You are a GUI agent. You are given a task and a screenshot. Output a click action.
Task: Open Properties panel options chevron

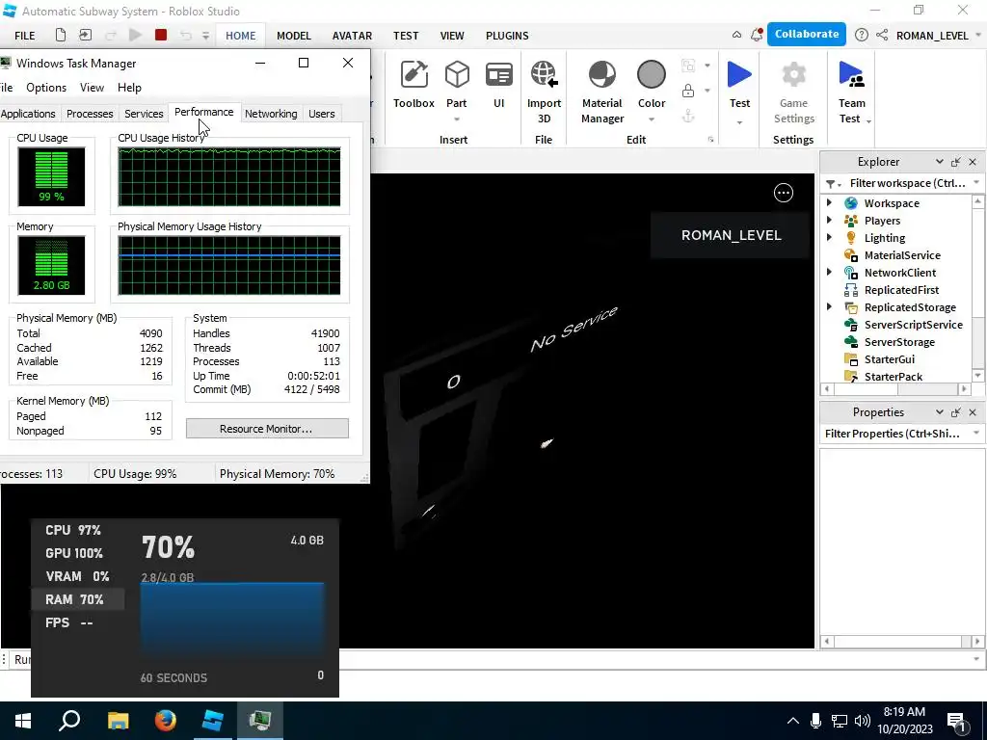(939, 412)
